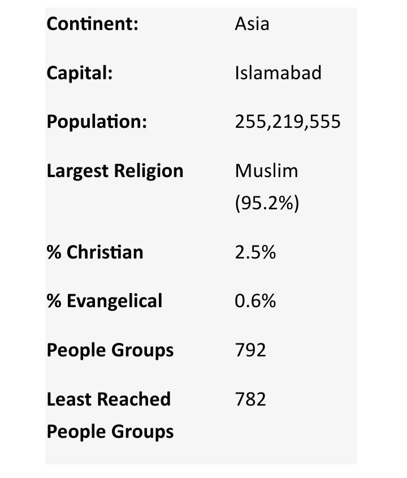Select the 0.6% Evangelical value
Screen dimensions: 407x478
(x=256, y=301)
